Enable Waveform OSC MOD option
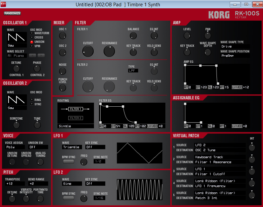Screen dimensions: 263x207 32,33
